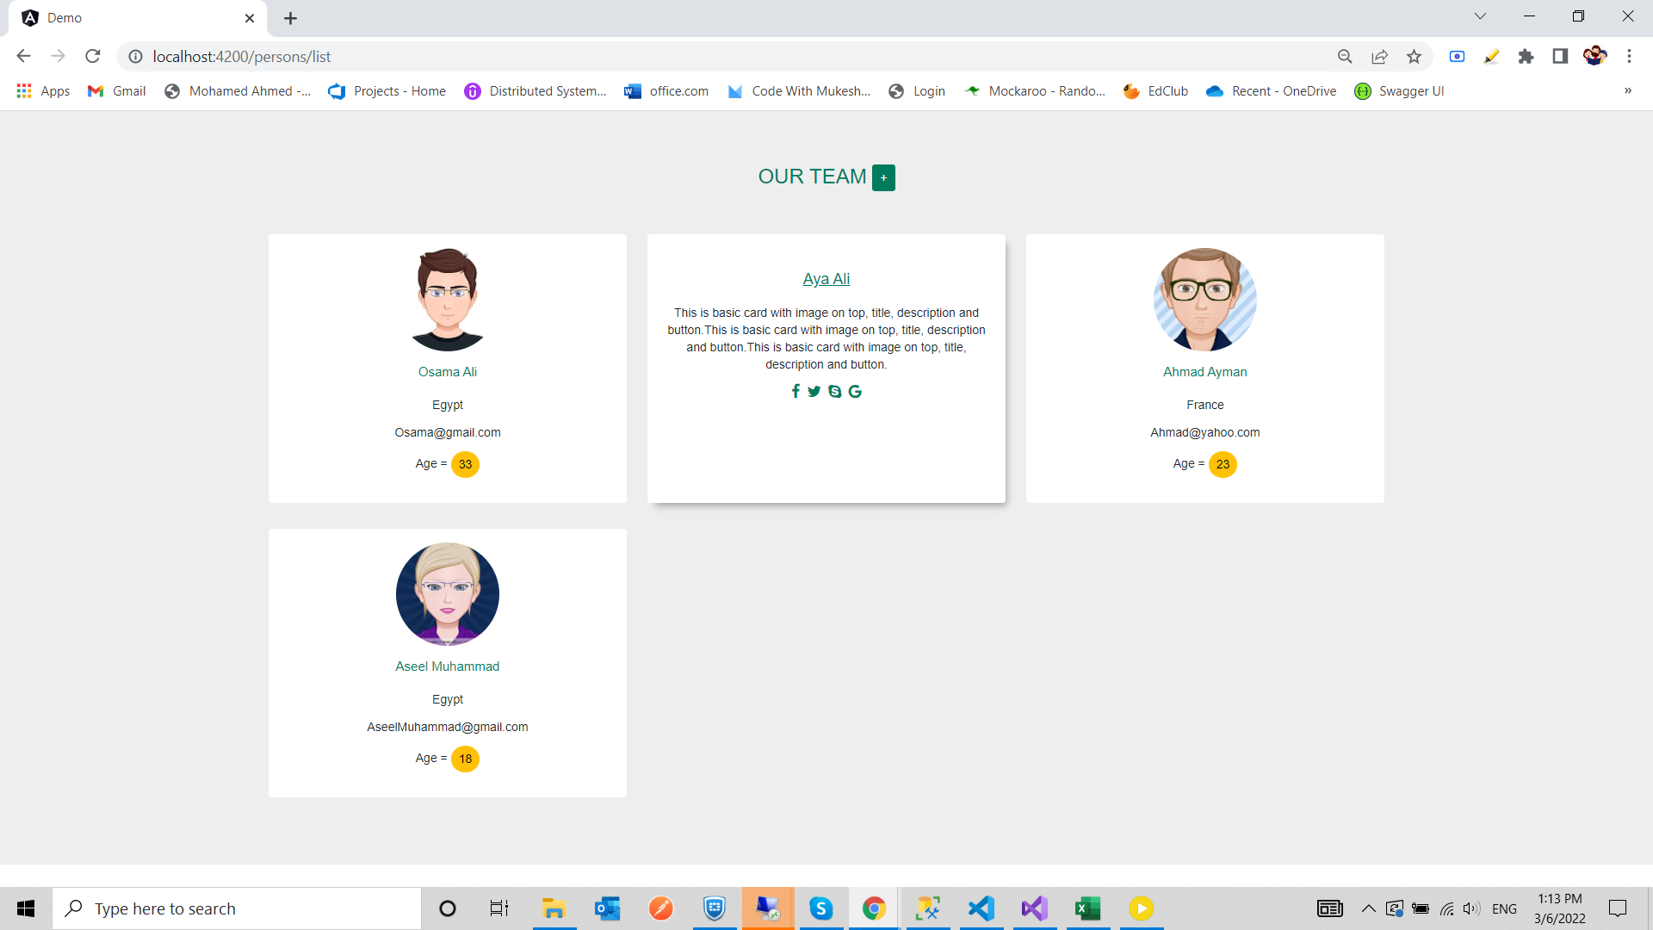Open the tab search dropdown arrow
Viewport: 1653px width, 930px height.
pyautogui.click(x=1480, y=15)
